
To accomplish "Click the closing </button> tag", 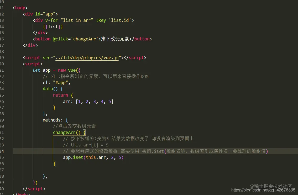I will pos(140,39).
